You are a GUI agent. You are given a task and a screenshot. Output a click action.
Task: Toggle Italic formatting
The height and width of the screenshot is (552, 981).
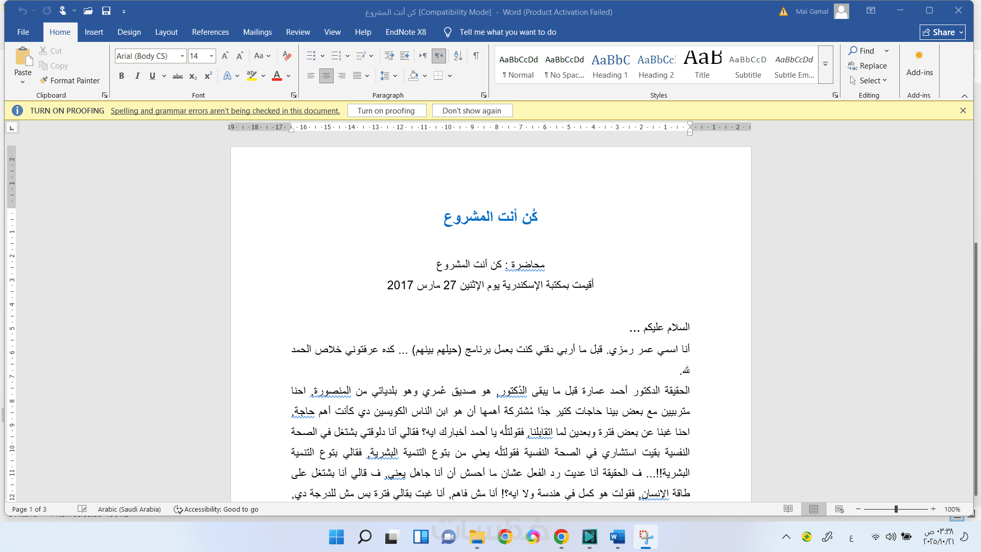click(x=137, y=76)
